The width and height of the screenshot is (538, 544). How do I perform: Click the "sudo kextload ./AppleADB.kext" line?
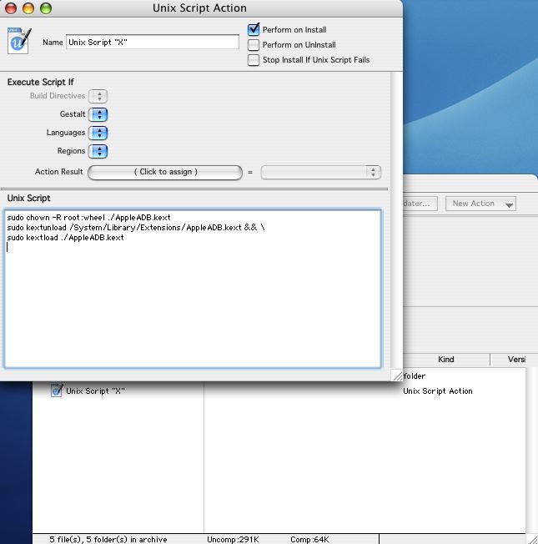pyautogui.click(x=66, y=238)
